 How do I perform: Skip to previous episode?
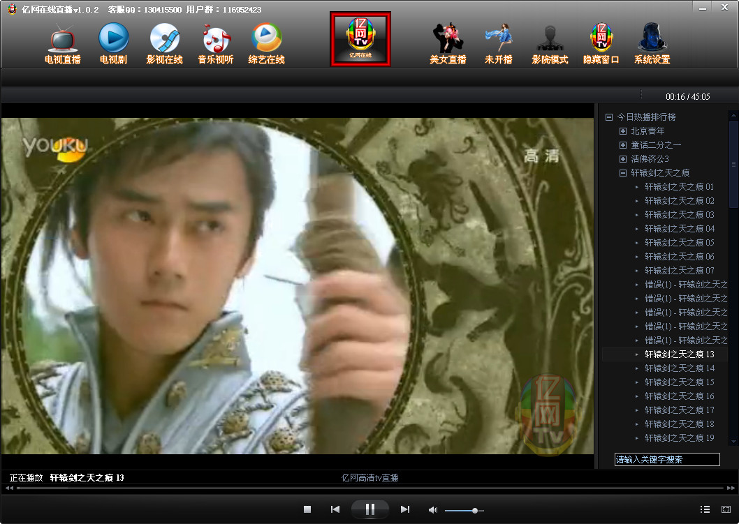[x=335, y=509]
